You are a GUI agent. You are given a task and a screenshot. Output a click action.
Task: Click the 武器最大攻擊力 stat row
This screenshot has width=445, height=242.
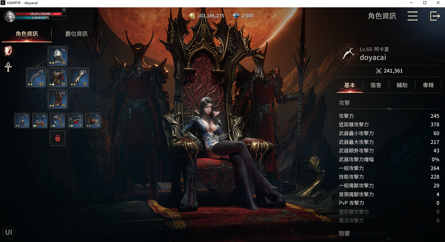click(389, 142)
